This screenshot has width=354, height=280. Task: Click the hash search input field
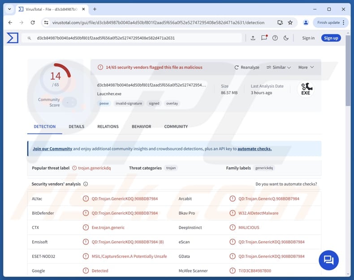(x=134, y=38)
